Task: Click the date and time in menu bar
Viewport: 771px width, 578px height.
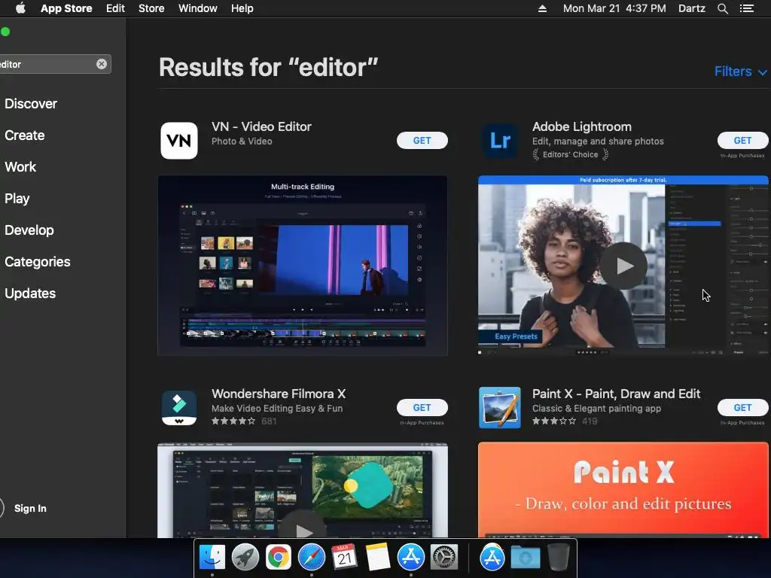Action: coord(614,8)
